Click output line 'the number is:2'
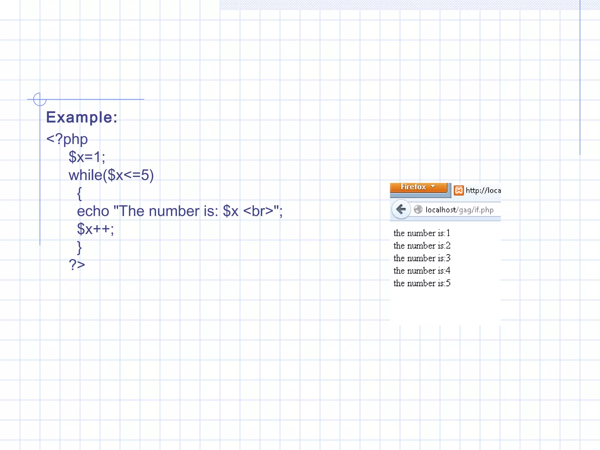This screenshot has width=600, height=450. click(x=422, y=246)
